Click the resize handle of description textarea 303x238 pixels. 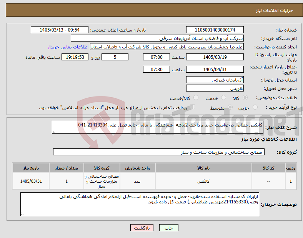click(54, 132)
